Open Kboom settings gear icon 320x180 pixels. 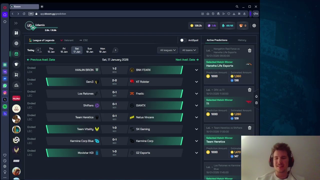coord(254,25)
